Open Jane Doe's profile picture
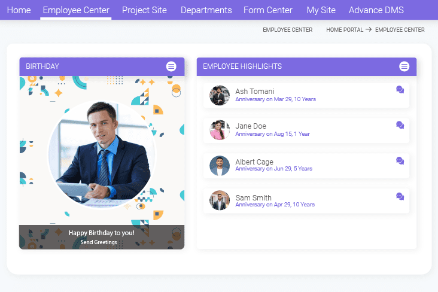This screenshot has width=438, height=292. click(x=220, y=130)
